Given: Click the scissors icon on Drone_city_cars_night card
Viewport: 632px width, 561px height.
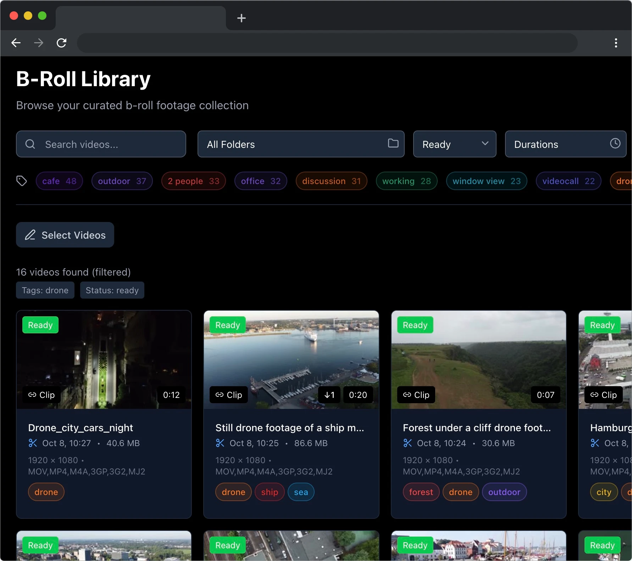Looking at the screenshot, I should pos(32,443).
